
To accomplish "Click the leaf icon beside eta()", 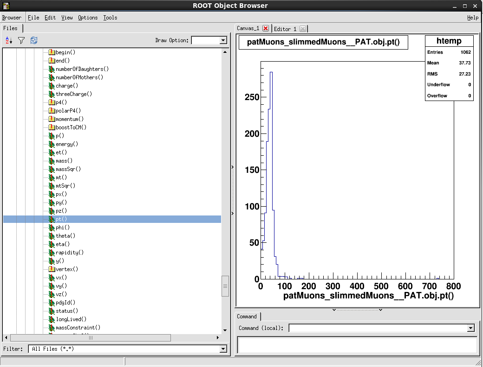I will pos(51,244).
